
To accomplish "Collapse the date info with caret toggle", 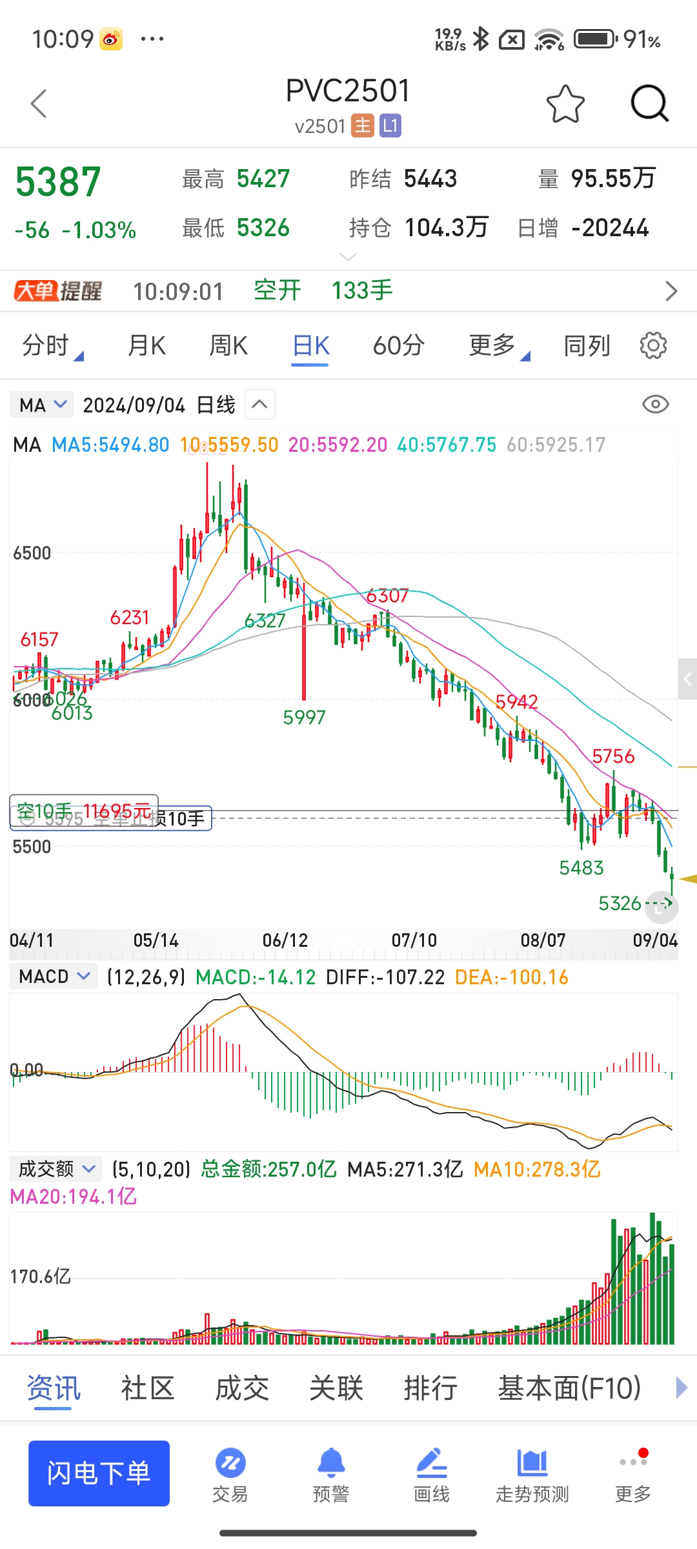I will click(259, 405).
